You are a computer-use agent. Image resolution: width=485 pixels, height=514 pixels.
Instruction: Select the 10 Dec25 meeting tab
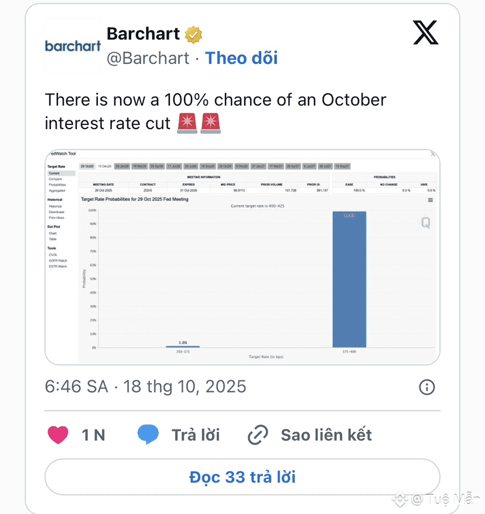point(105,167)
